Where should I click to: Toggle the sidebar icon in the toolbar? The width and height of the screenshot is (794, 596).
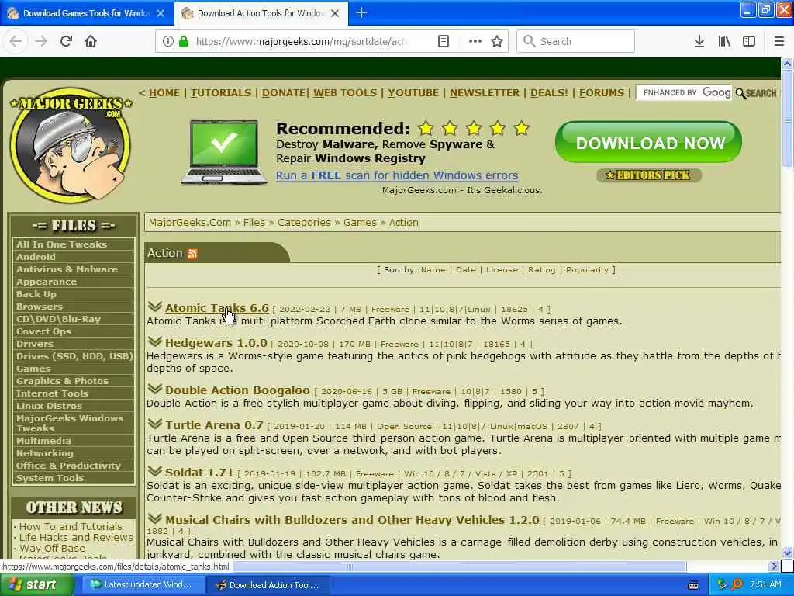(749, 42)
